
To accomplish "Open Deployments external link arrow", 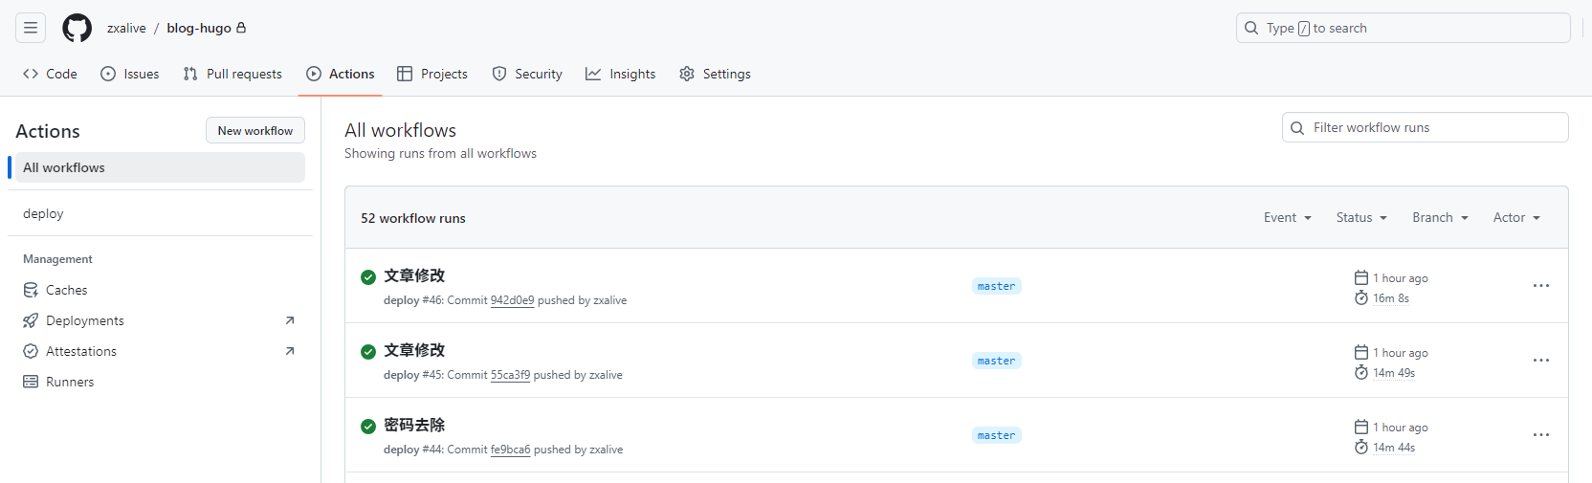I will [x=290, y=320].
